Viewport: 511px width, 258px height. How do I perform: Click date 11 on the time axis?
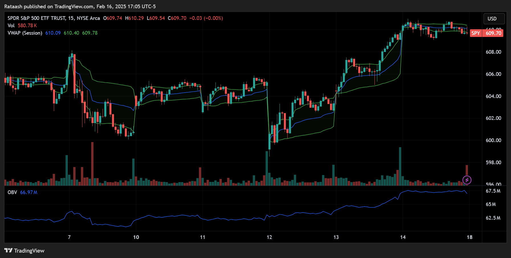[x=203, y=237]
